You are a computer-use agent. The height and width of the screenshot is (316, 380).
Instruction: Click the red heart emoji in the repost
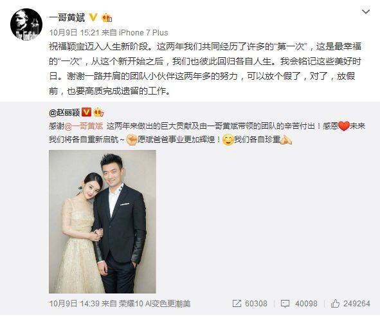click(343, 126)
